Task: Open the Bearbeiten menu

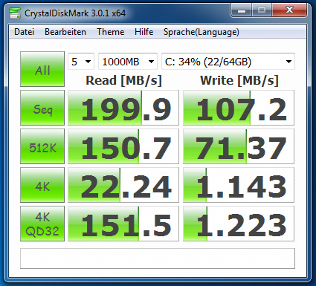Action: click(x=65, y=32)
